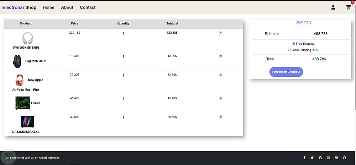Open the Google social icon

[321, 158]
